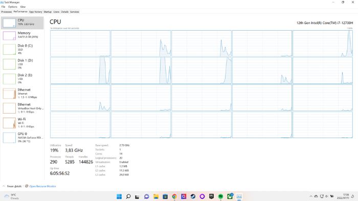
Task: Open the View menu
Action: tap(23, 7)
